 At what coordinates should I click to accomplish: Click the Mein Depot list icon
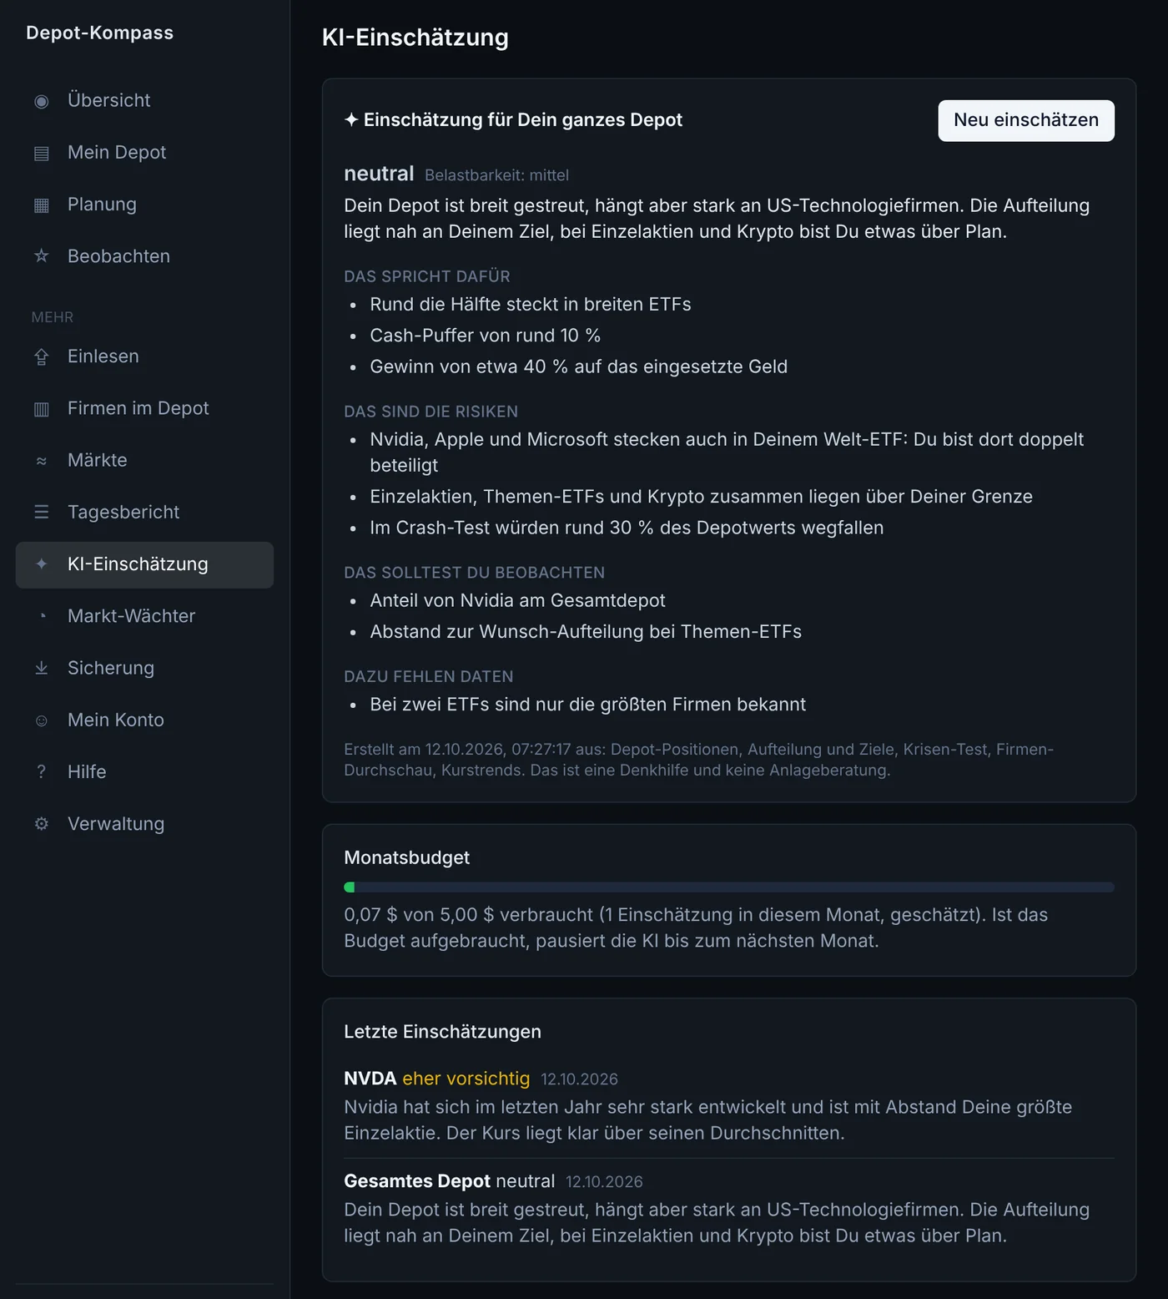pos(41,153)
